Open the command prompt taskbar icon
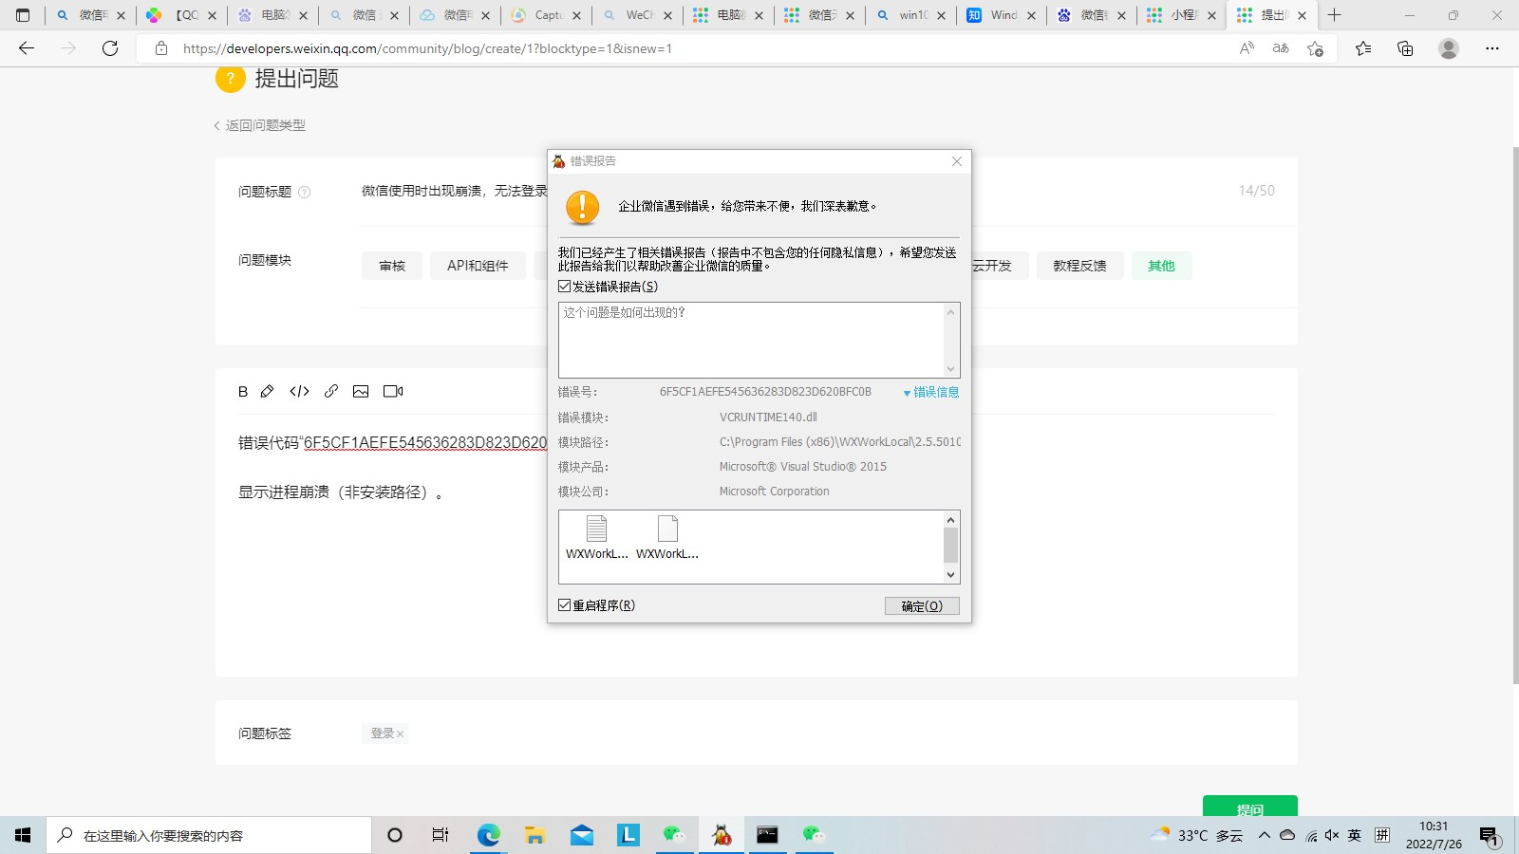The image size is (1519, 854). point(767,835)
